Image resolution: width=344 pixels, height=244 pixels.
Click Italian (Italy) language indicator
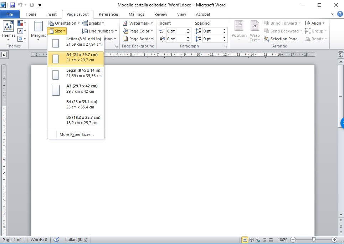(x=76, y=240)
